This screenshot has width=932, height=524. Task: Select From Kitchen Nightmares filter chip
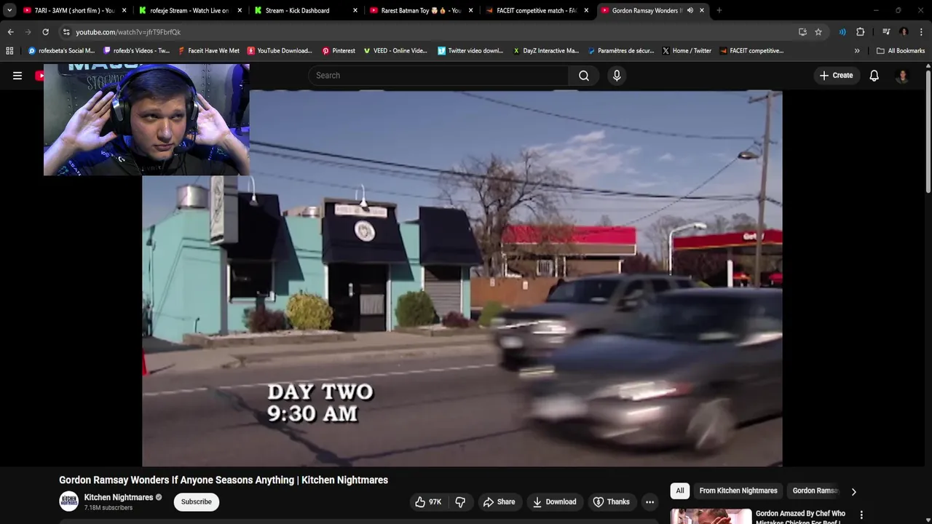738,491
